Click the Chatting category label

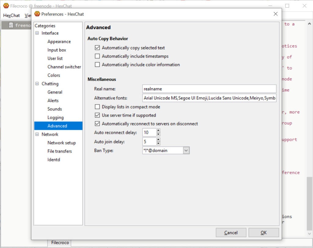[50, 84]
